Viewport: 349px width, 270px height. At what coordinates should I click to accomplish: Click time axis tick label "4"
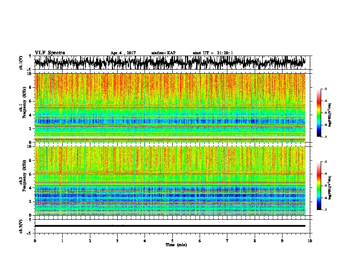point(145,241)
